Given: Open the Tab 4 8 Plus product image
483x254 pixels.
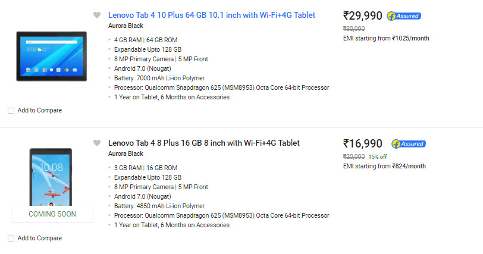Looking at the screenshot, I should click(51, 177).
